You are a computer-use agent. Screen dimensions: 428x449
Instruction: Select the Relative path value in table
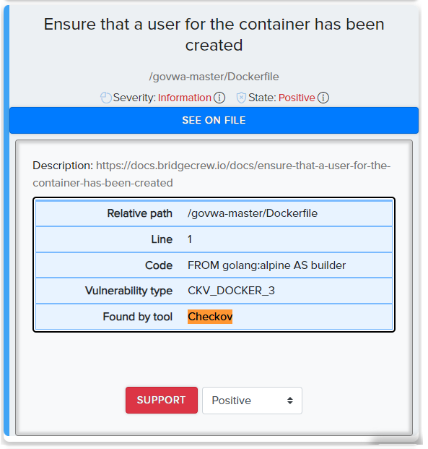tap(253, 213)
